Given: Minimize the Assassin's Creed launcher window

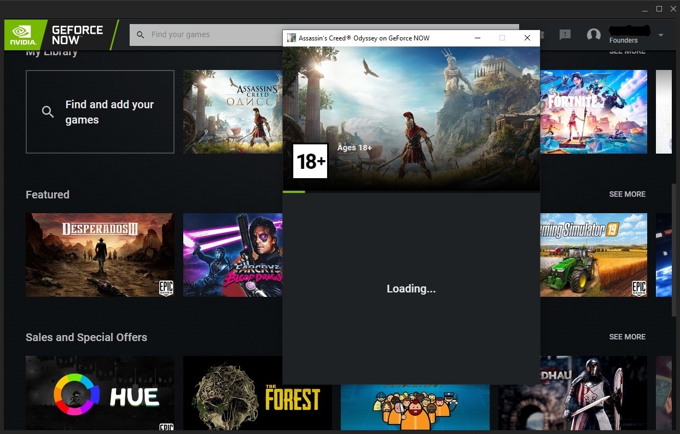Looking at the screenshot, I should click(478, 38).
